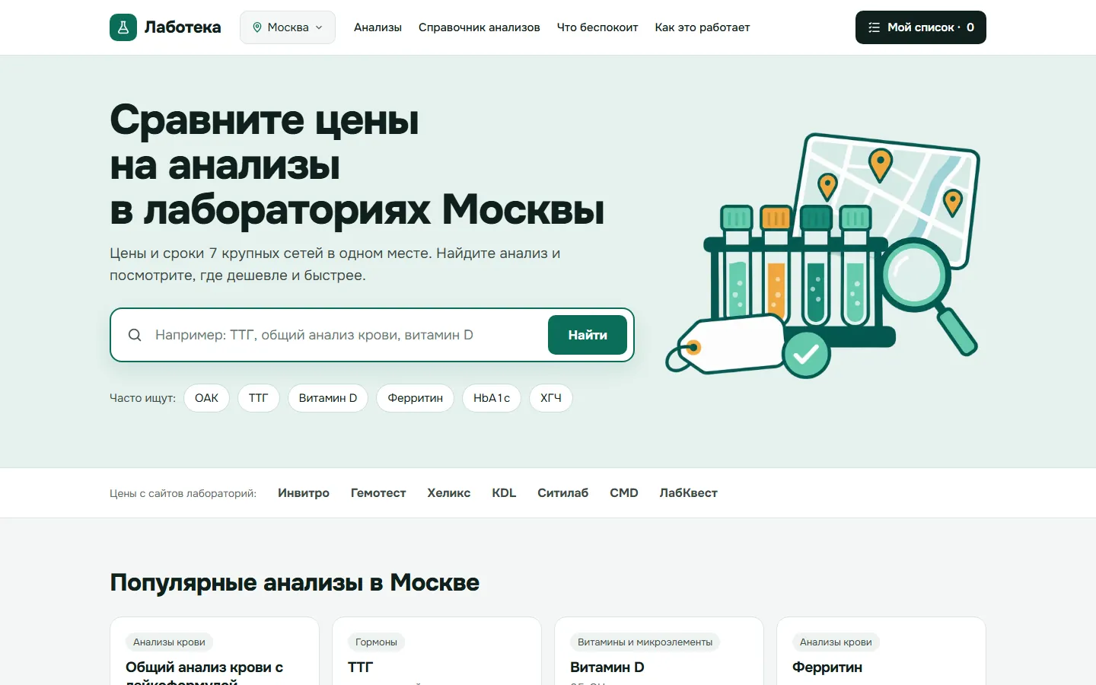Image resolution: width=1096 pixels, height=685 pixels.
Task: Click the CMD laboratory name
Action: (x=624, y=493)
